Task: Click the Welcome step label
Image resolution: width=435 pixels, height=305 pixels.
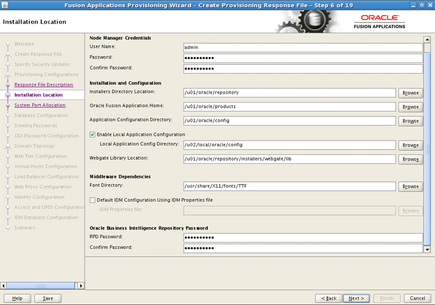Action: (25, 44)
